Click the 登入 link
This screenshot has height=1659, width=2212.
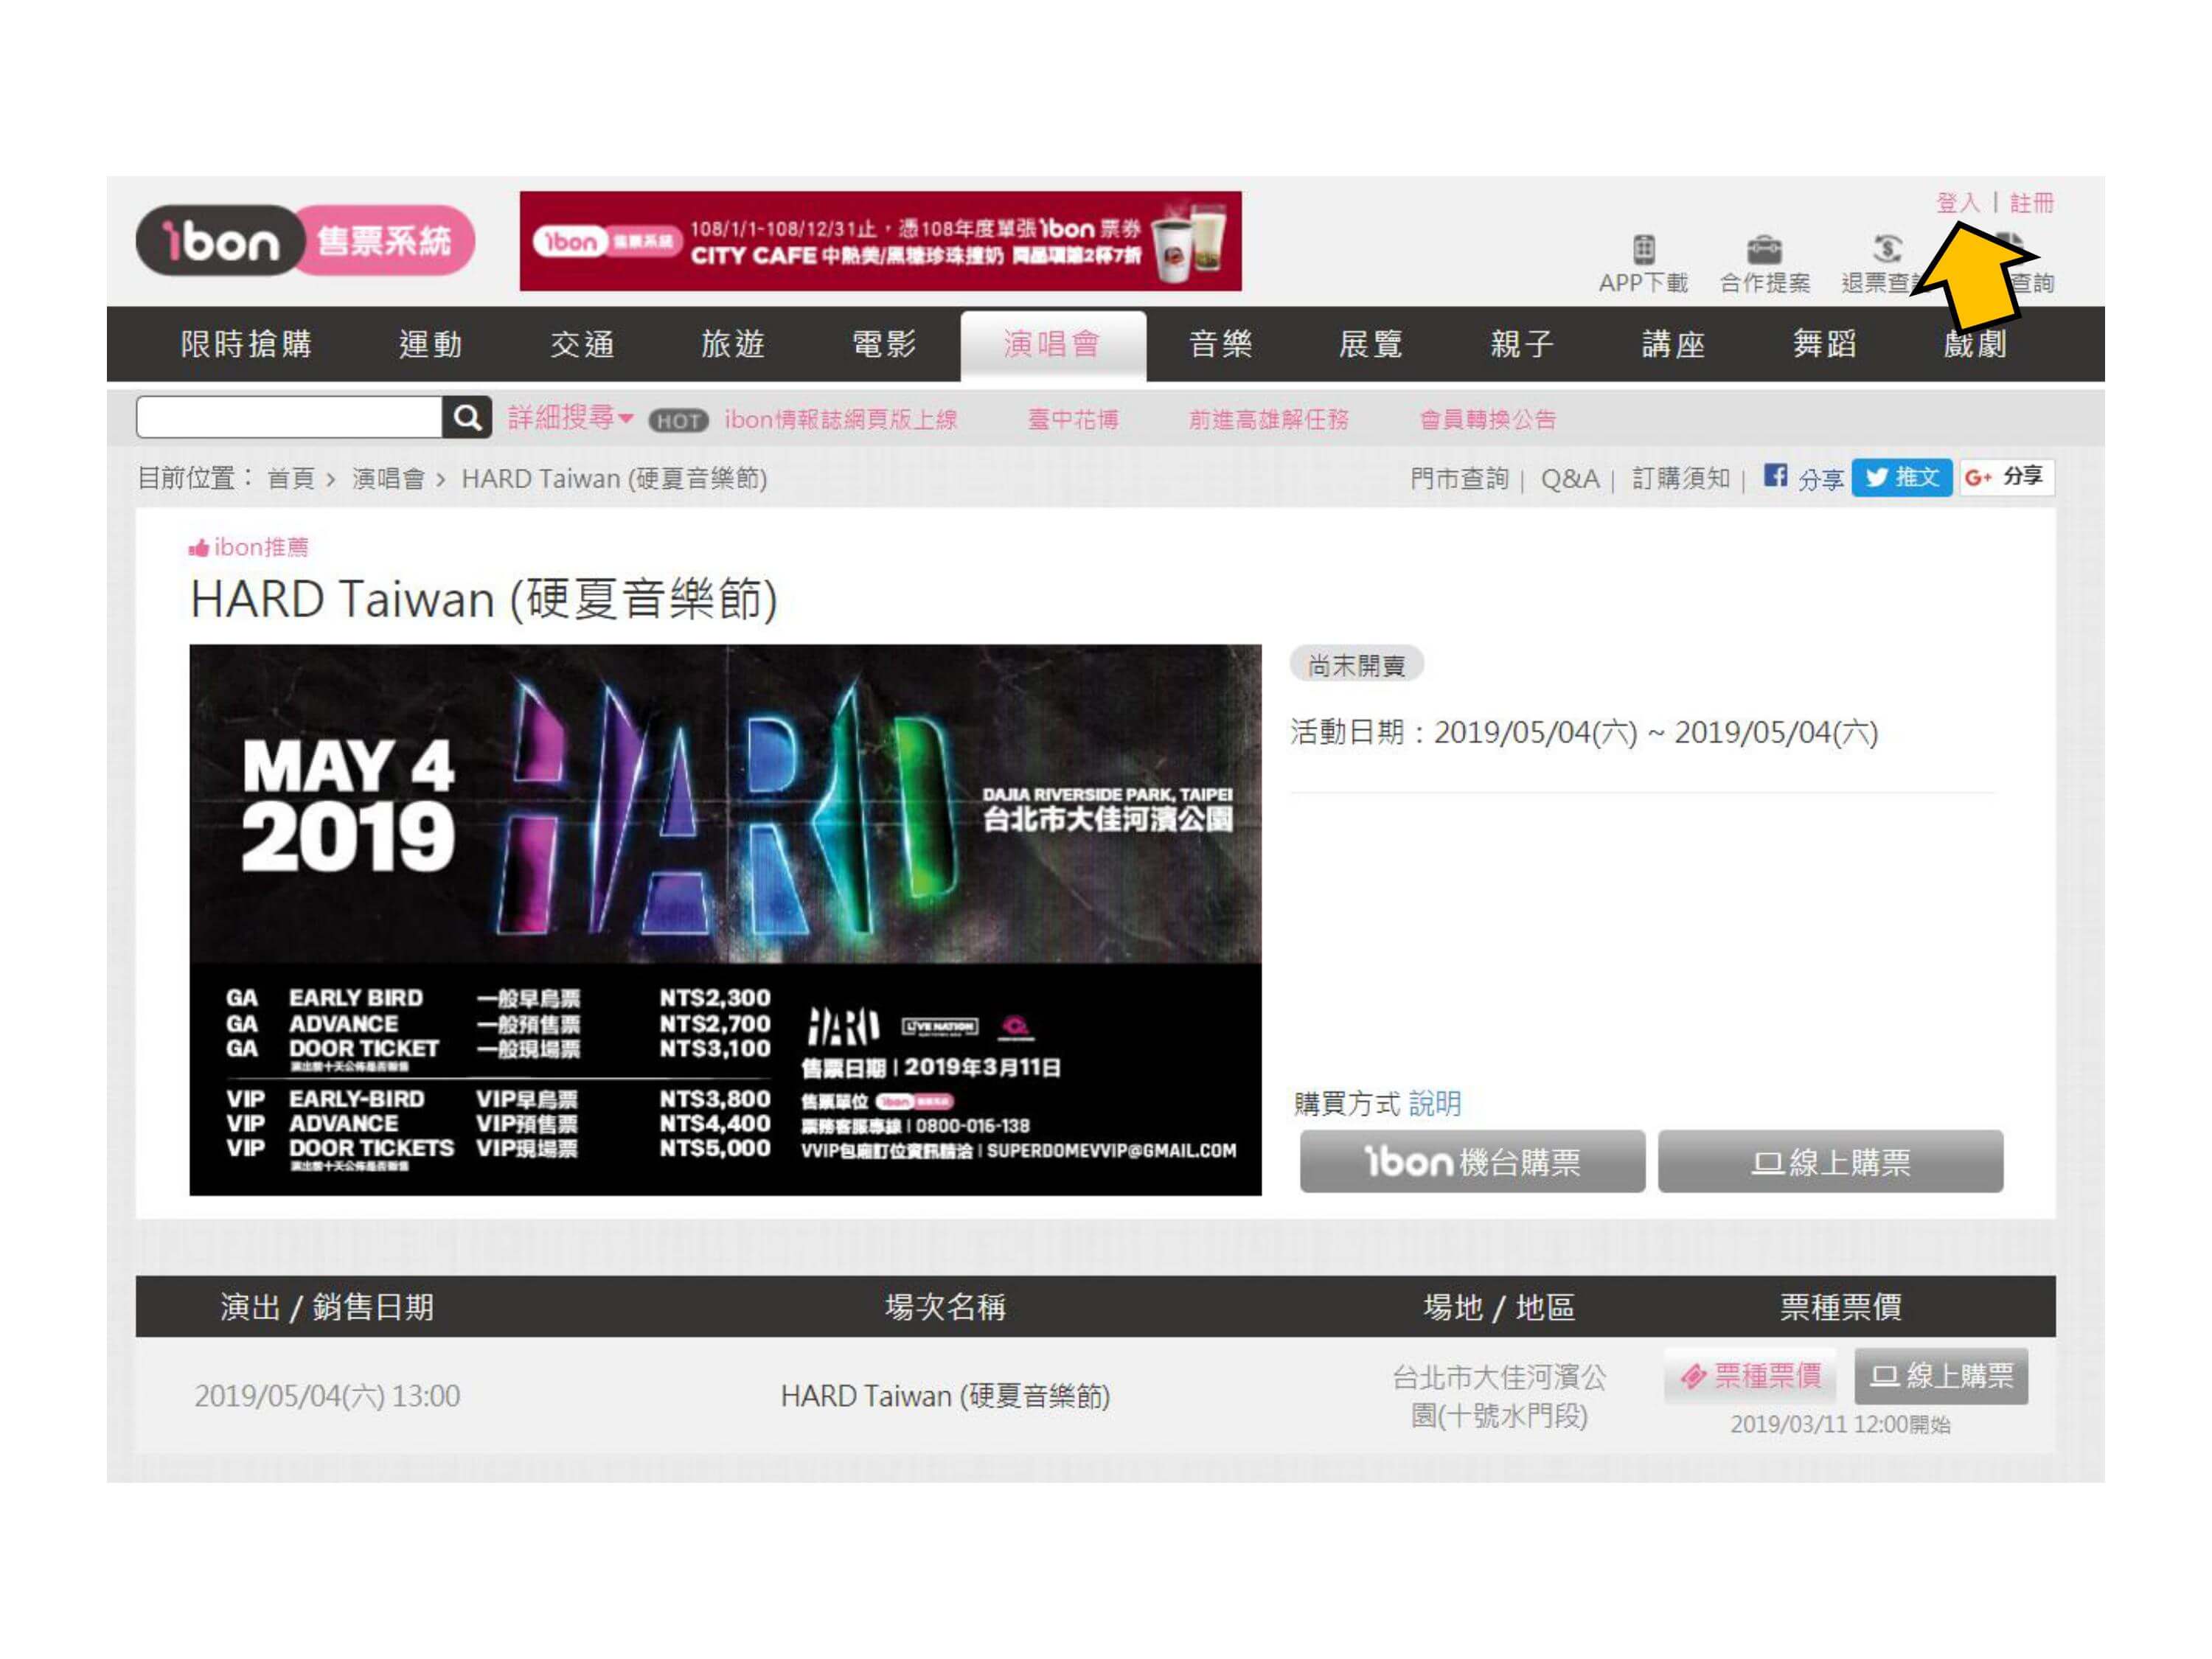(x=1957, y=203)
